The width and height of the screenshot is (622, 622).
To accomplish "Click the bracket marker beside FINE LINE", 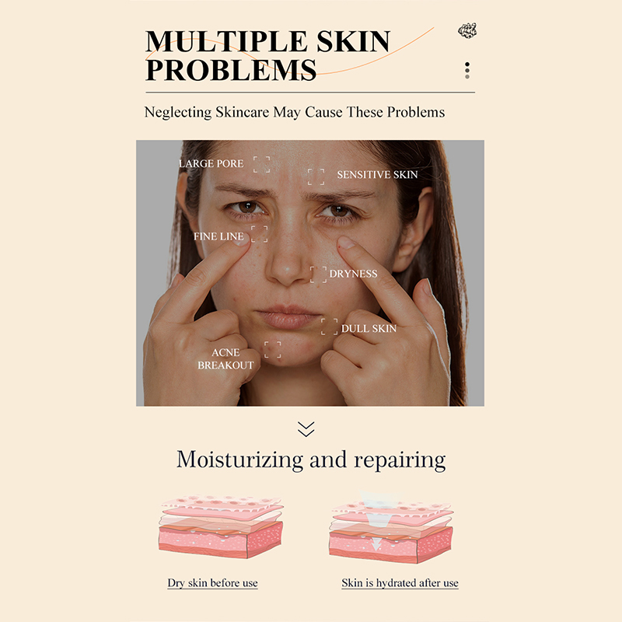I will point(260,234).
